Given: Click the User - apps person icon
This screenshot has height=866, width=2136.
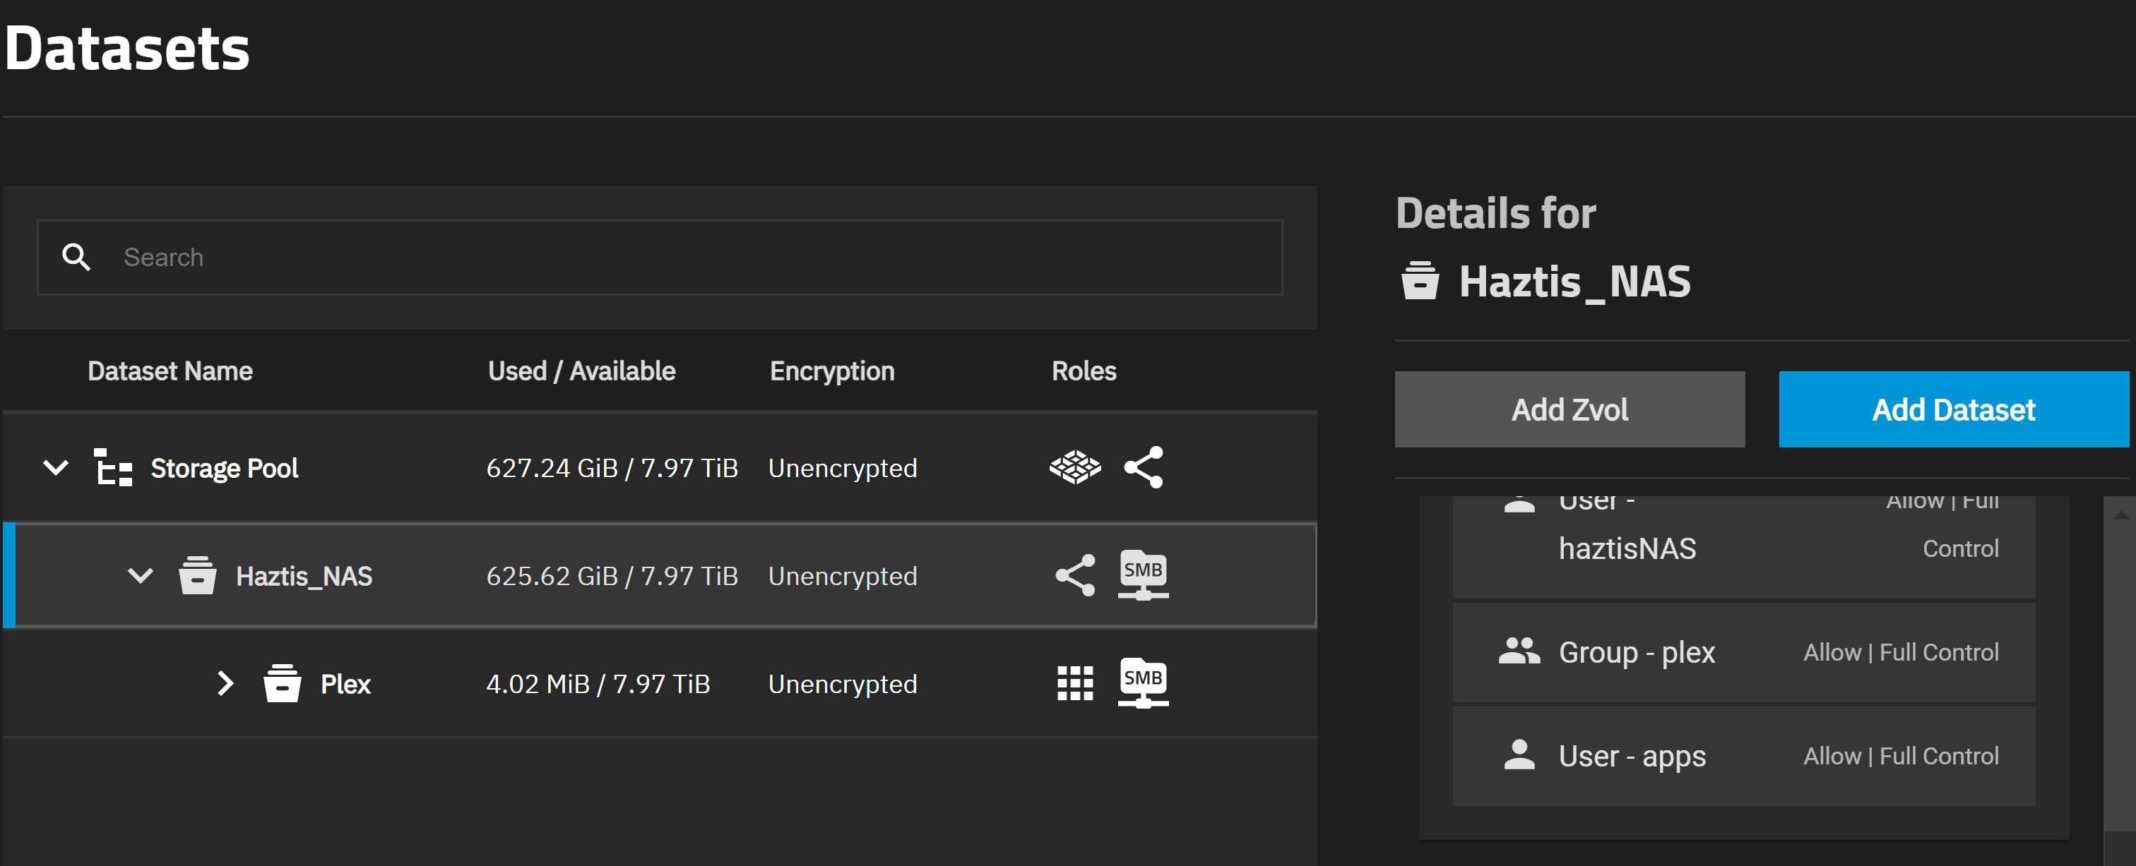Looking at the screenshot, I should click(x=1519, y=755).
